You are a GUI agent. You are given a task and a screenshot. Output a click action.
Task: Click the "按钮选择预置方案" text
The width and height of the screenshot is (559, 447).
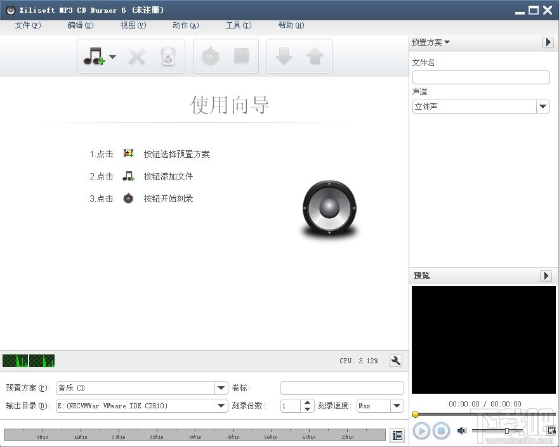(x=176, y=154)
